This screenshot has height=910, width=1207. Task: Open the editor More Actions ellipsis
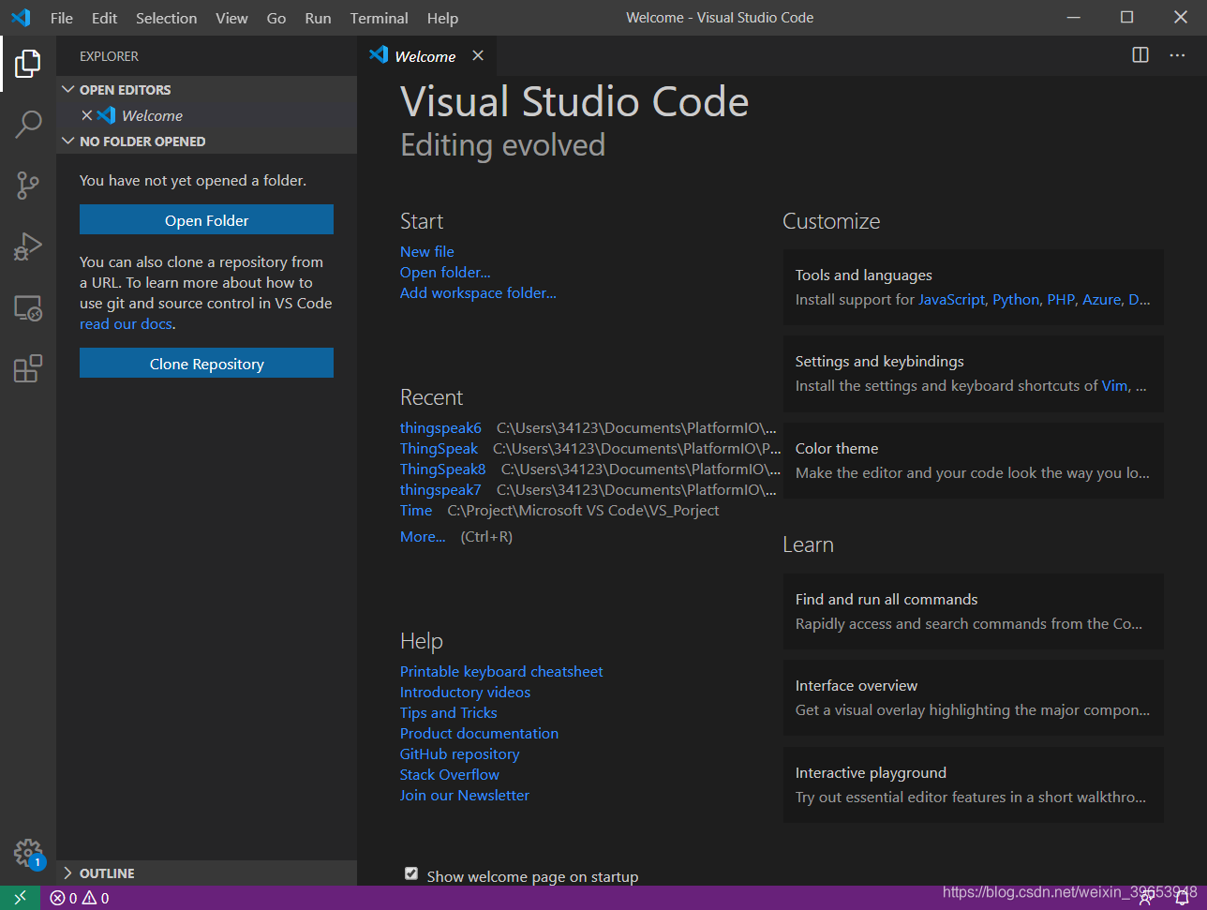[1177, 55]
